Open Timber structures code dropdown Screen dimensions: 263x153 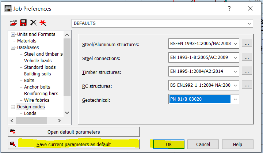pos(235,71)
